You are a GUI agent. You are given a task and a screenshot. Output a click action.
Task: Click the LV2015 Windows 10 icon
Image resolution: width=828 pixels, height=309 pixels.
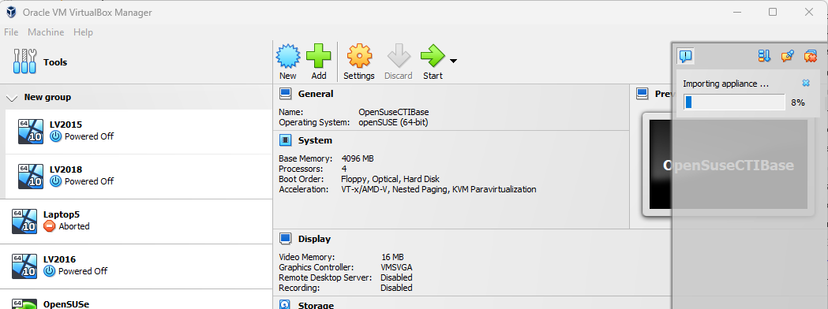[x=31, y=132]
